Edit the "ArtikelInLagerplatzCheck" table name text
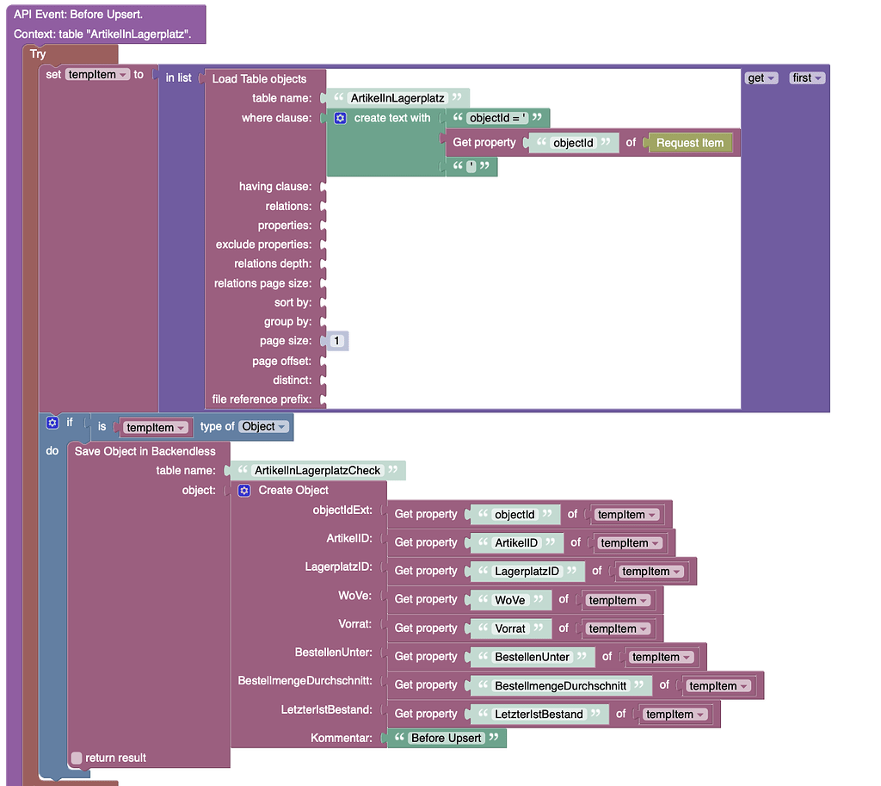 pyautogui.click(x=317, y=470)
